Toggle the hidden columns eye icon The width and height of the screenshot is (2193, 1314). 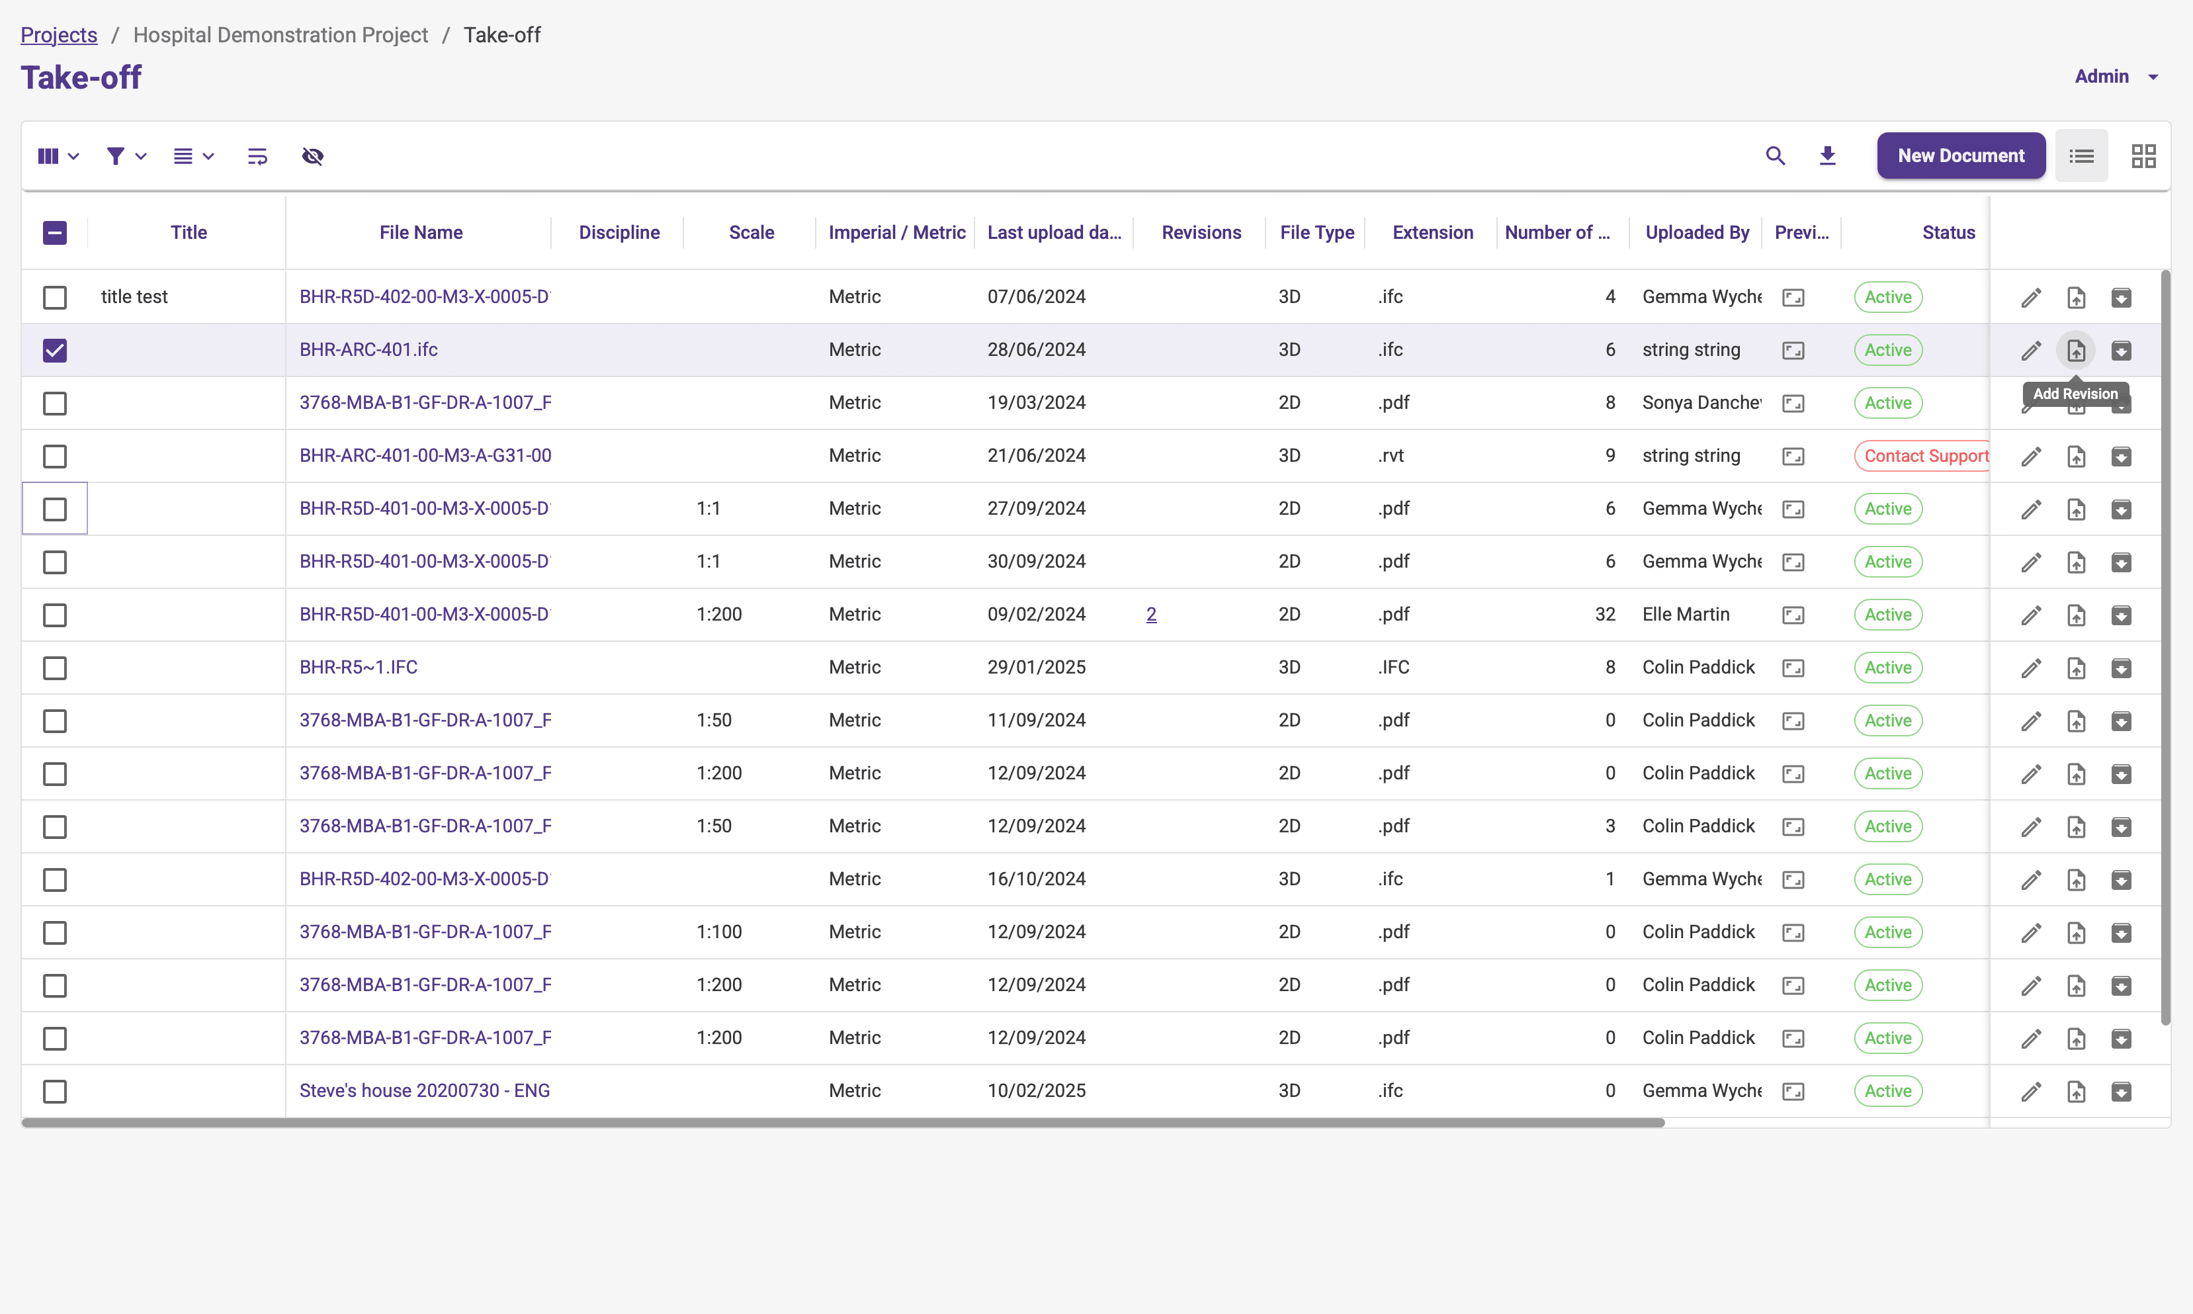click(x=312, y=156)
